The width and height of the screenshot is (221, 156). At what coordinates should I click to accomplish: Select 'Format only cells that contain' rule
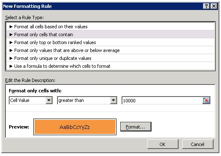[x=110, y=35]
